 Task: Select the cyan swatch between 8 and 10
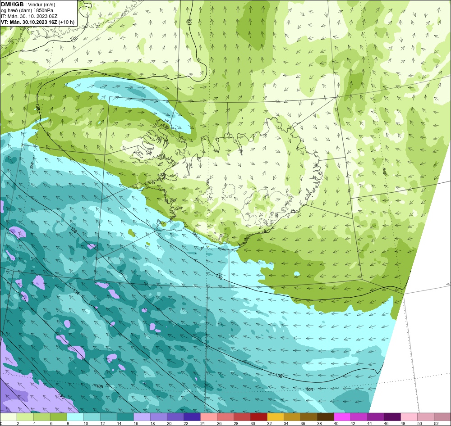click(75, 417)
